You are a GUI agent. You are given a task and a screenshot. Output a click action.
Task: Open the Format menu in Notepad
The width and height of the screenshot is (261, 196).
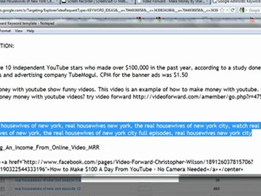coord(5,31)
